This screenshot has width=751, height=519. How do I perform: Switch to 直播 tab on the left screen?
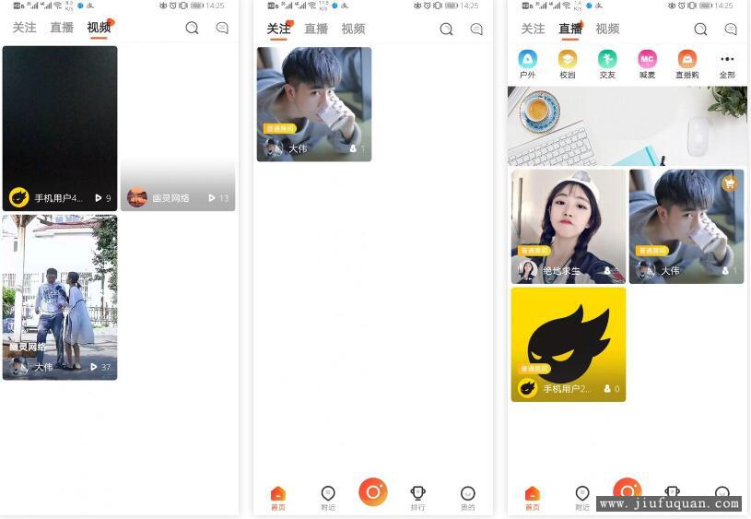click(x=62, y=28)
